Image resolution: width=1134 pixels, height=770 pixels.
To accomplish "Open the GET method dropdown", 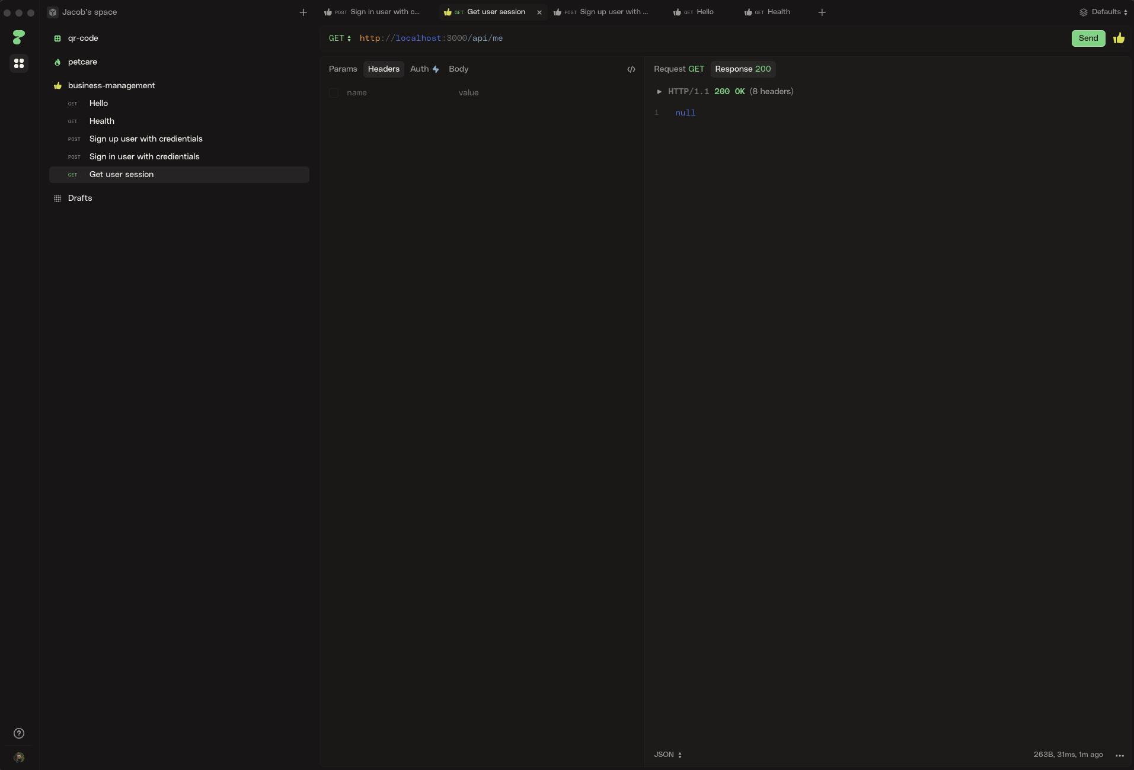I will coord(340,38).
